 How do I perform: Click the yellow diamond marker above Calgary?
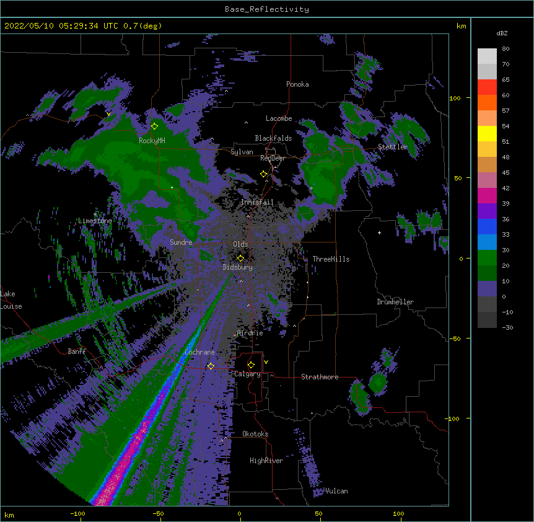pyautogui.click(x=251, y=365)
